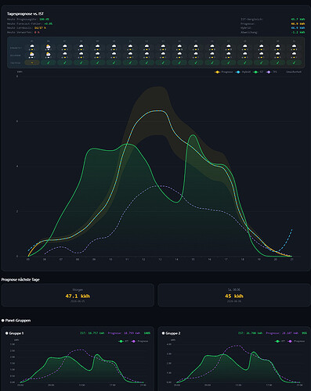Viewport: 311px width, 391px height.
Task: Click the upper-row cloud icon for hour 21
Action: pos(294,46)
